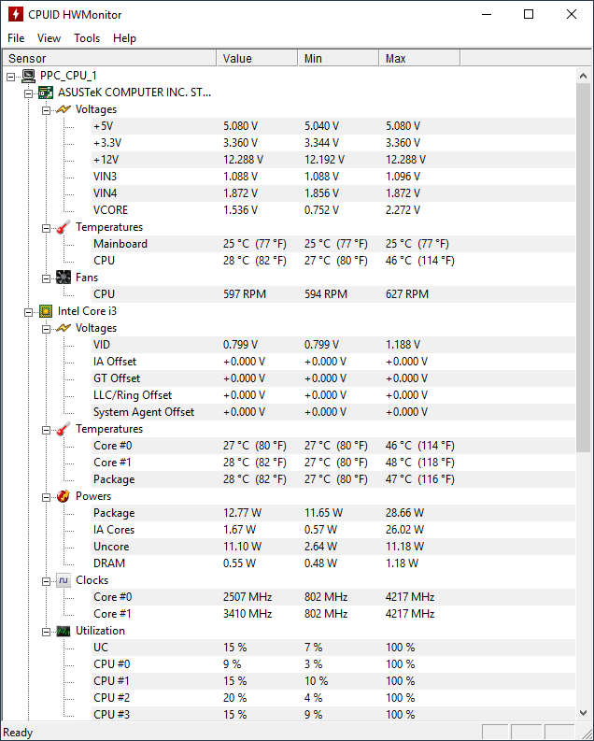Viewport: 594px width, 741px height.
Task: Open the Help menu
Action: coord(124,38)
